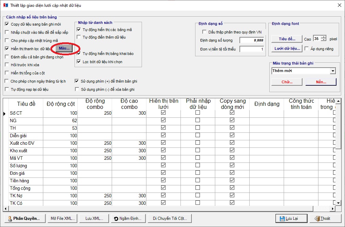345x227 pixels.
Task: Reset settings with the Ngầm Định button
Action: point(128,218)
